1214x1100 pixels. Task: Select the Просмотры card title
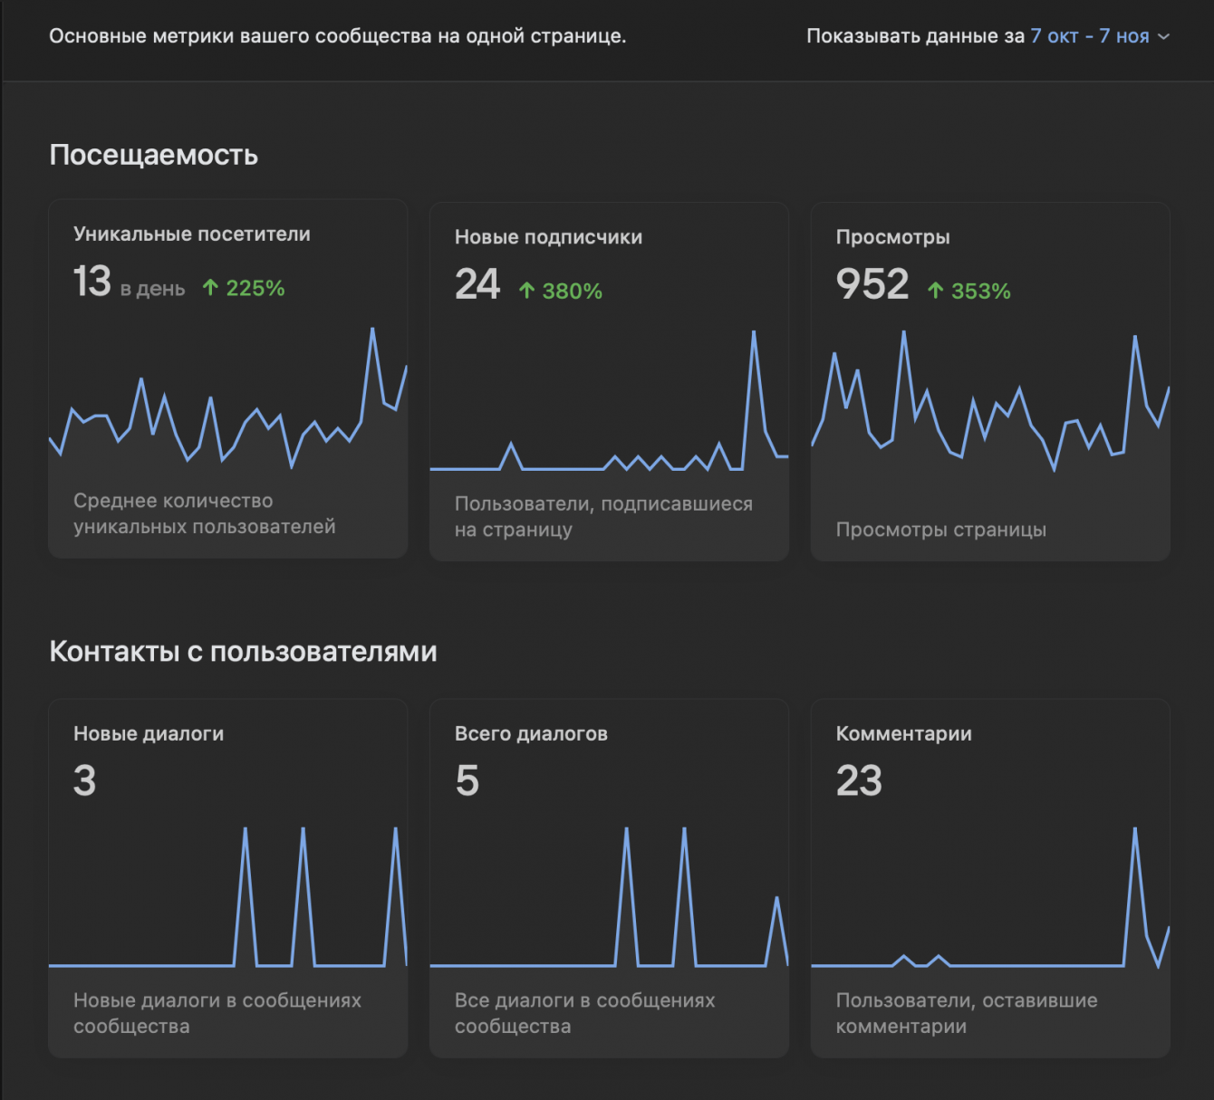click(x=892, y=237)
